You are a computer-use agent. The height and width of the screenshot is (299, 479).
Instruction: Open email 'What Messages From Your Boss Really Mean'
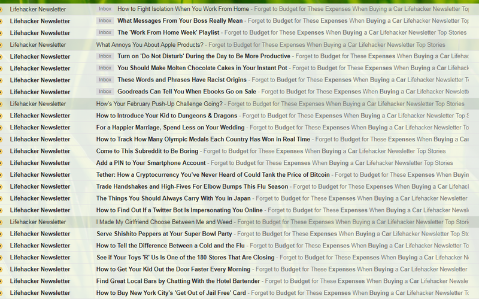click(180, 21)
